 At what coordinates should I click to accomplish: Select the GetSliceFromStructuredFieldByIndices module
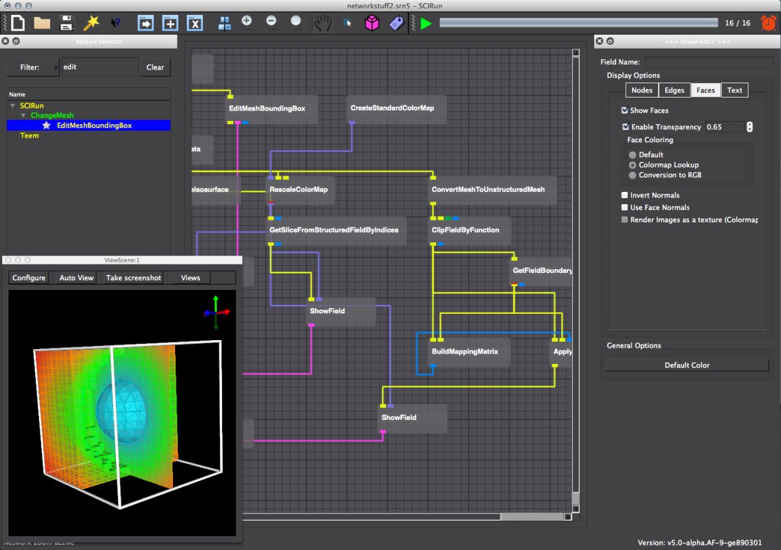(x=336, y=230)
